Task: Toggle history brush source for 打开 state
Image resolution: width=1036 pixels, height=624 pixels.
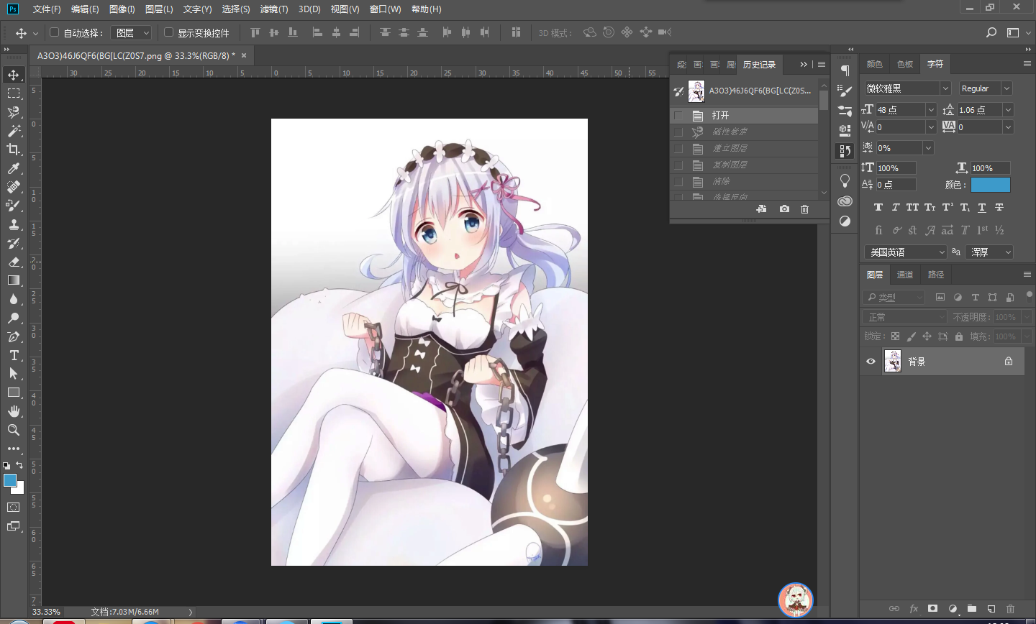Action: 678,115
